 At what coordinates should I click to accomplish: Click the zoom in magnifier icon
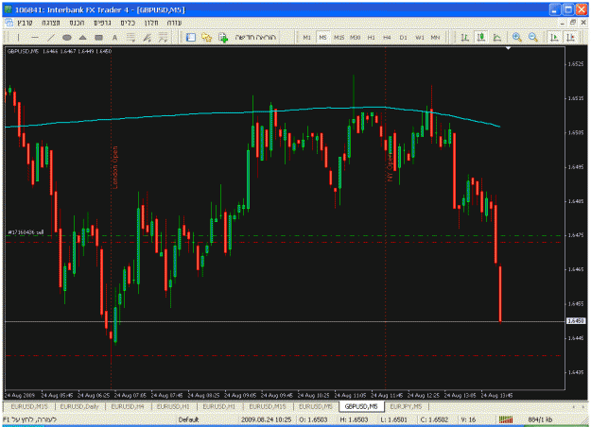[516, 37]
